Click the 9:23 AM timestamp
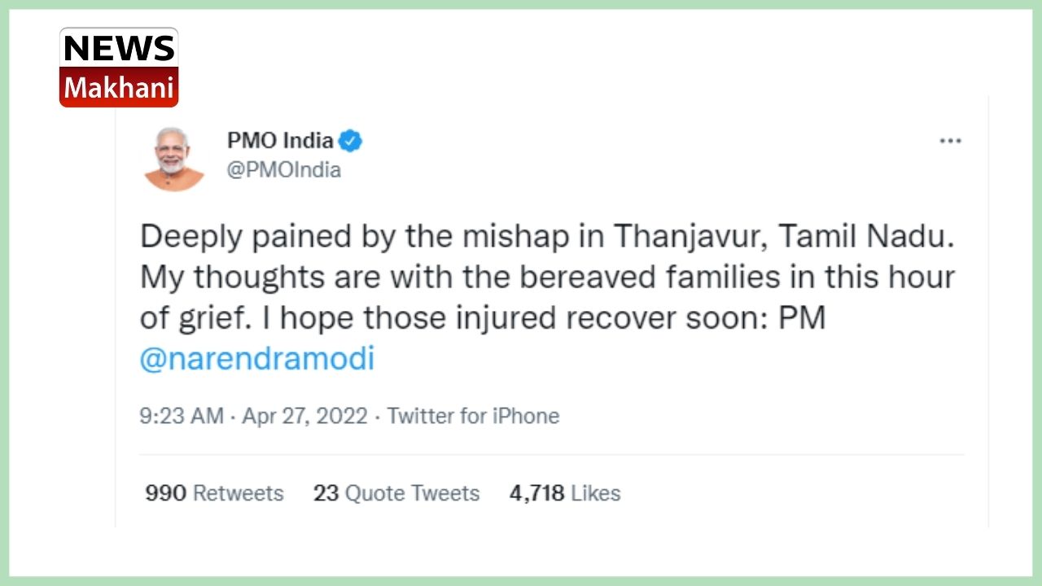This screenshot has width=1042, height=586. pyautogui.click(x=181, y=416)
